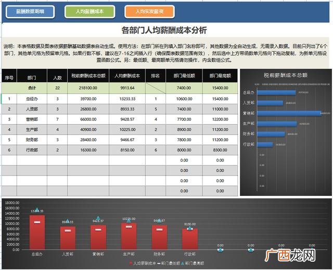Viewport: 333px width, 270px height.
Task: Select cell value 66000.00
Action: [x=88, y=119]
